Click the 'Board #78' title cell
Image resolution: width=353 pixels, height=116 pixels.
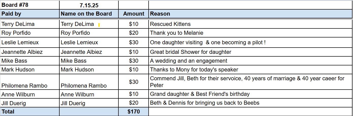pos(15,5)
